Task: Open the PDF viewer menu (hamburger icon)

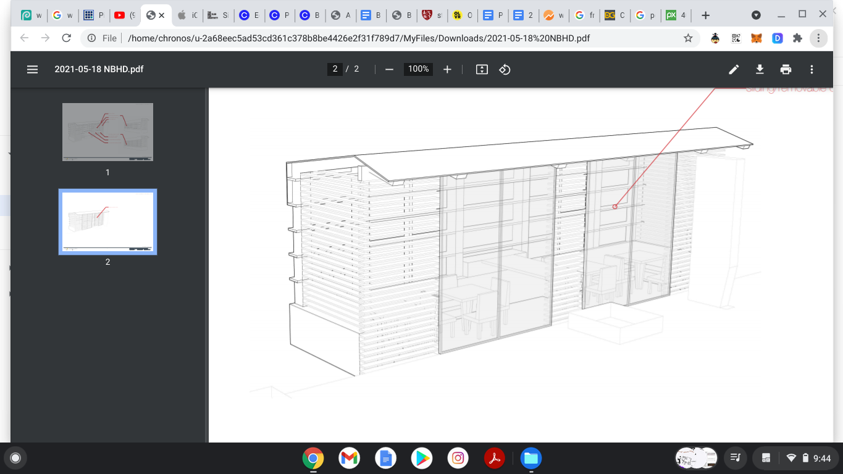Action: 32,69
